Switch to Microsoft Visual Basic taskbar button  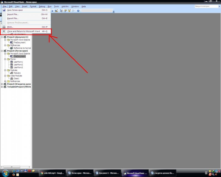135,173
